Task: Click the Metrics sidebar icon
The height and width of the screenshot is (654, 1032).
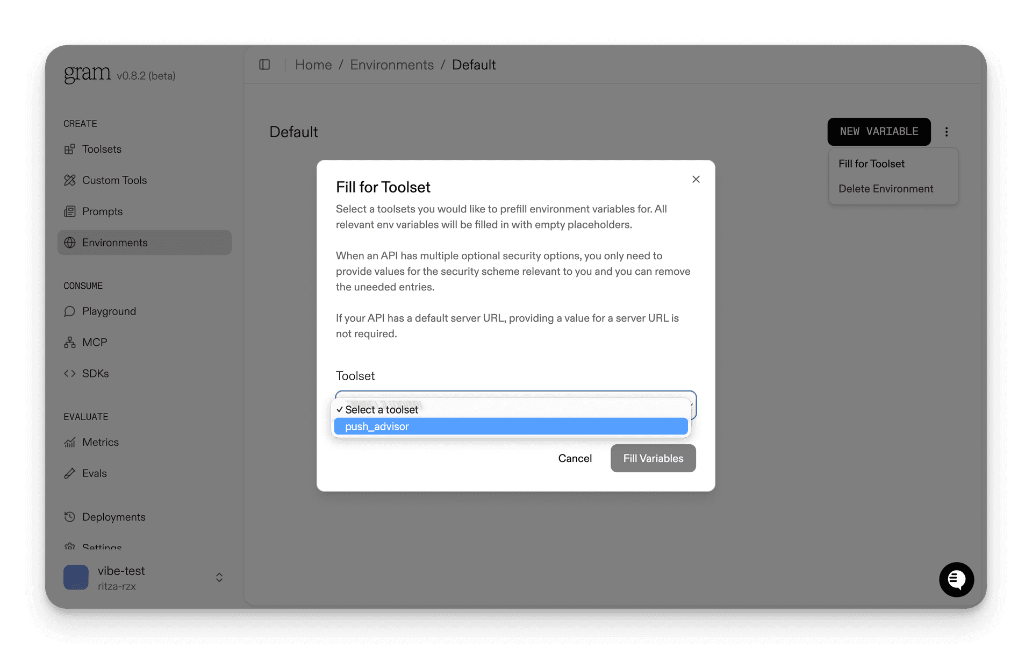Action: (x=70, y=442)
